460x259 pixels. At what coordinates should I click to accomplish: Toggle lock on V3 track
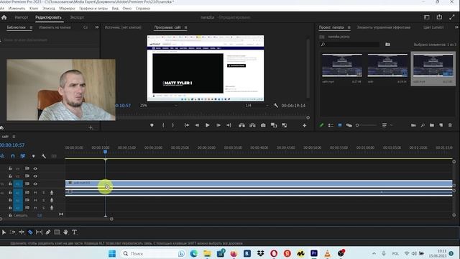(10, 168)
